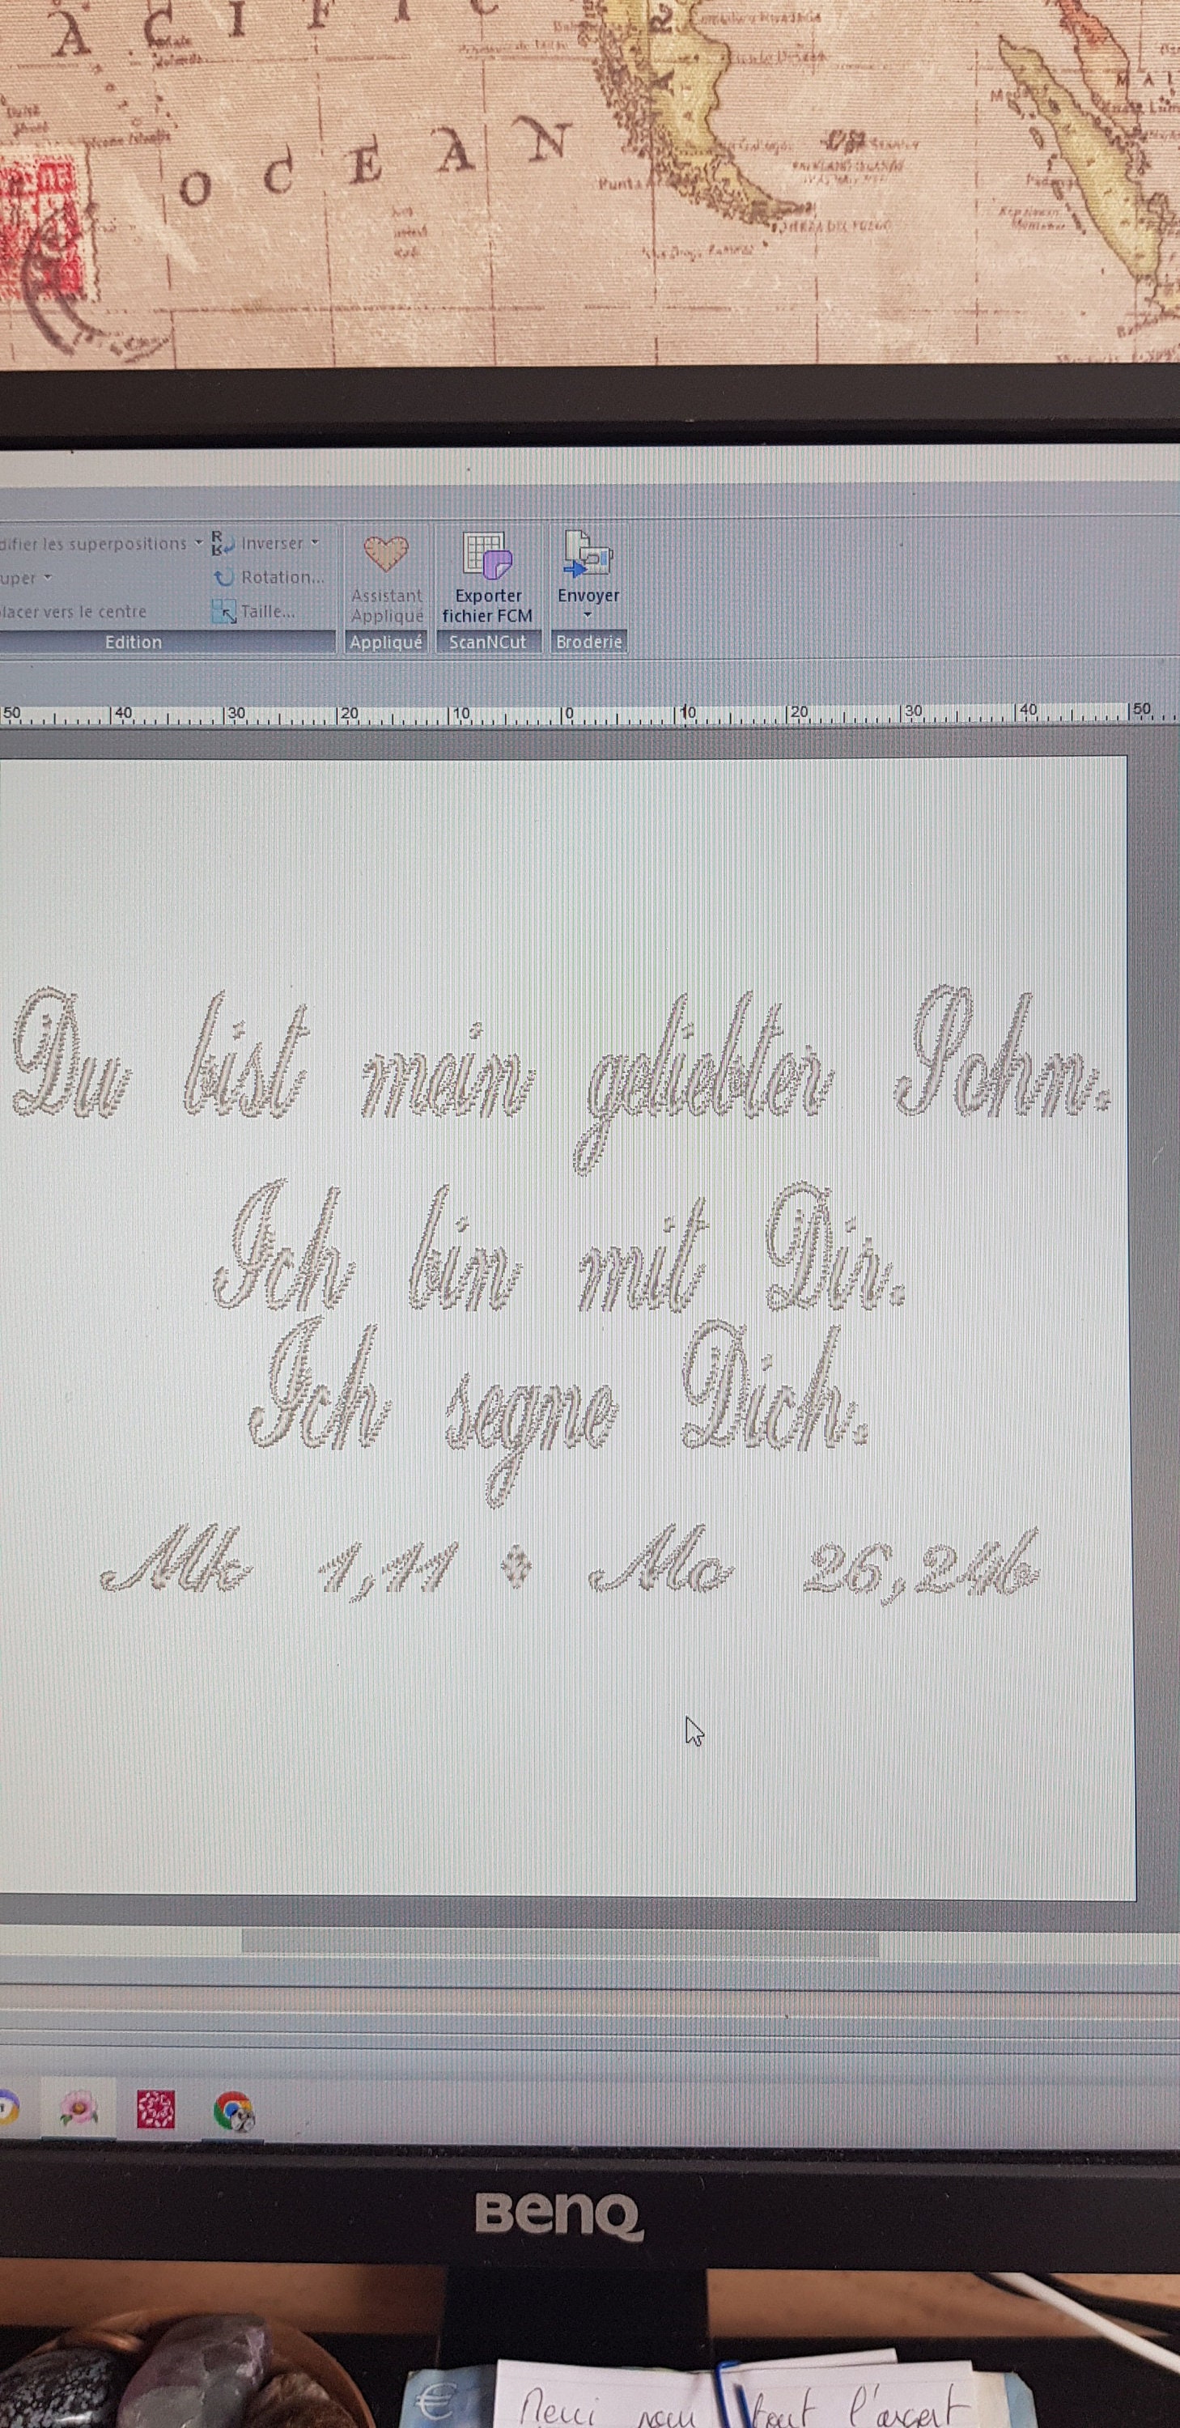The height and width of the screenshot is (2428, 1180).
Task: Open the Envoyer dropdown arrow
Action: click(x=588, y=615)
